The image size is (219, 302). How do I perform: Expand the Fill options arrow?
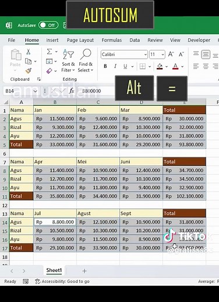(56, 62)
